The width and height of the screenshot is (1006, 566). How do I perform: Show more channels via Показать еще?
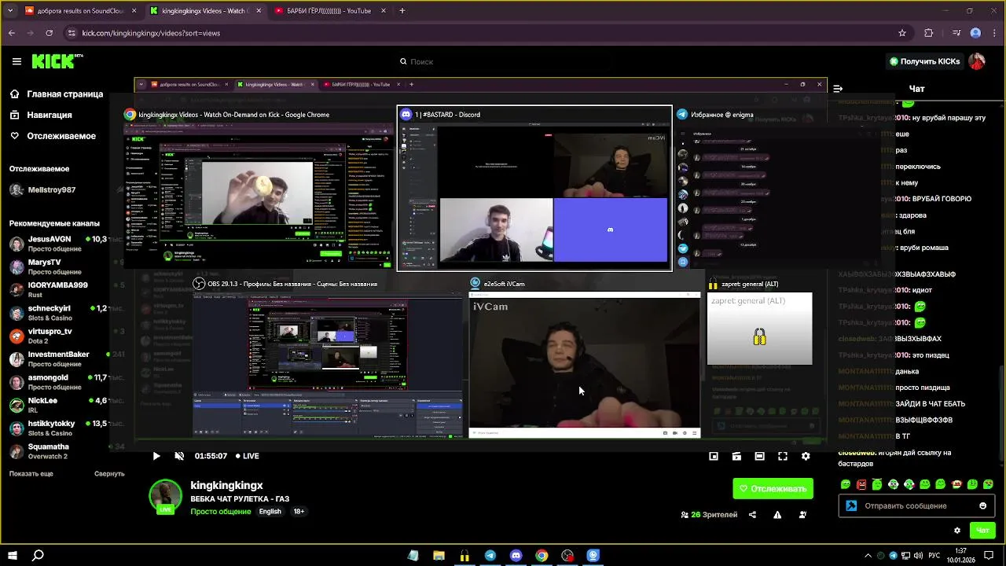pos(31,474)
